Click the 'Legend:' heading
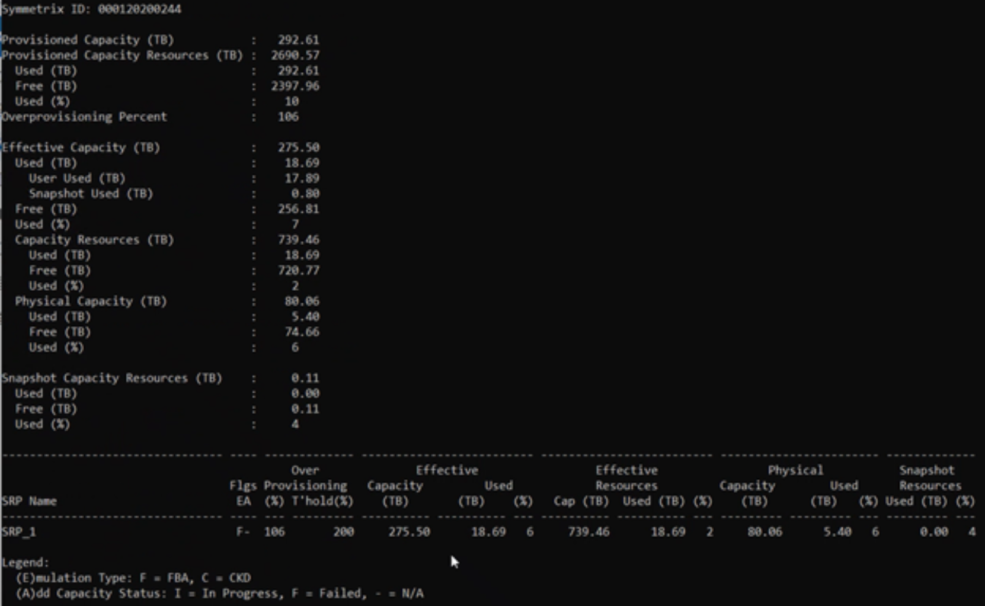 click(x=25, y=563)
